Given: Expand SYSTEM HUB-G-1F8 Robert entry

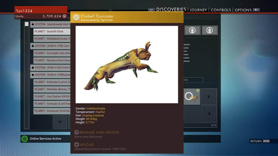Looking at the screenshot, I should point(50,75).
